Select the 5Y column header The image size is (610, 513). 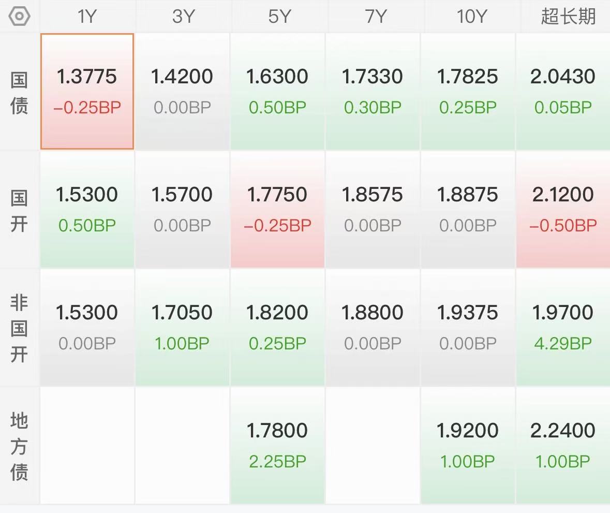(x=279, y=17)
